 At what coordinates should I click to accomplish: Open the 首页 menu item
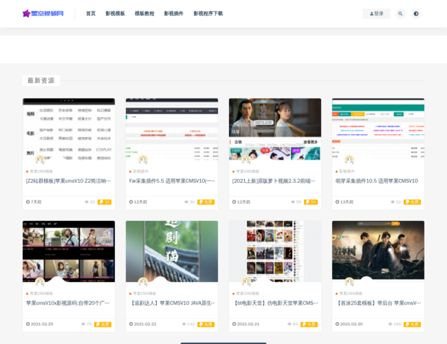point(91,14)
